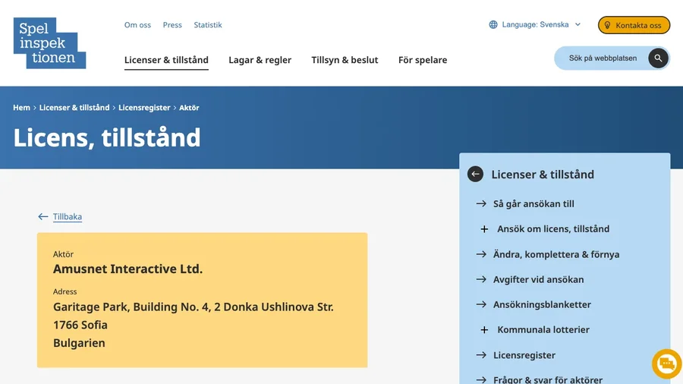Click the language dropdown chevron
This screenshot has width=683, height=384.
pos(578,25)
